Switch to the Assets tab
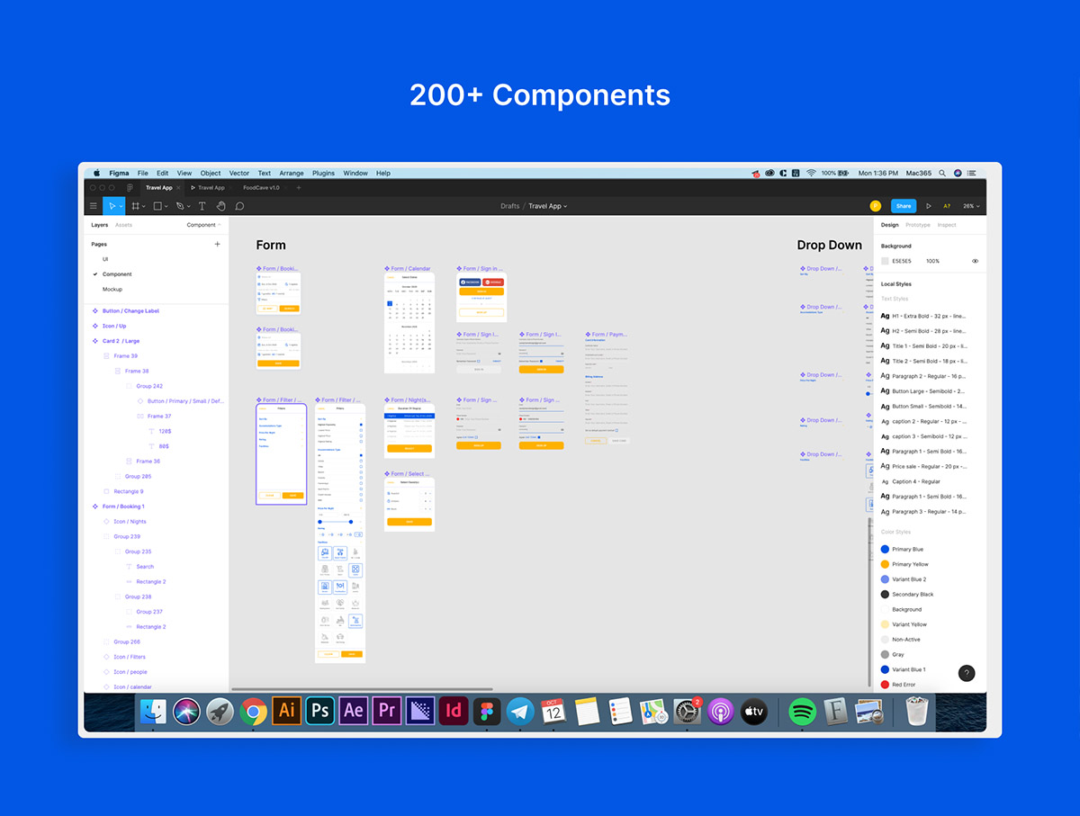Screen dimensions: 1080x816 pos(123,225)
